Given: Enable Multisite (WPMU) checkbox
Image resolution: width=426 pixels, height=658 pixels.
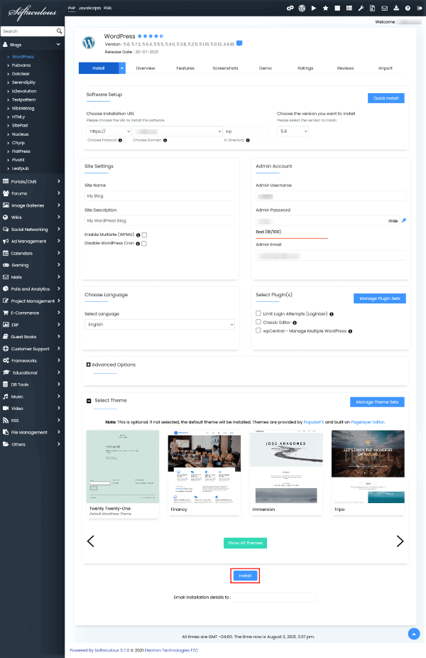Looking at the screenshot, I should tap(144, 234).
